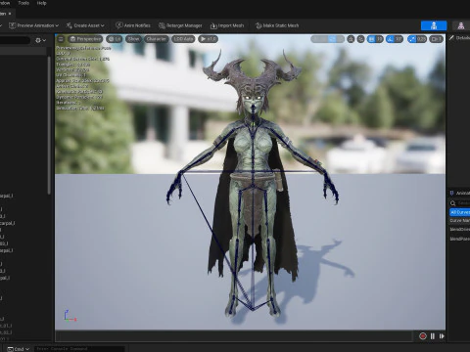
Task: Close the open asset tab
Action: point(10,14)
